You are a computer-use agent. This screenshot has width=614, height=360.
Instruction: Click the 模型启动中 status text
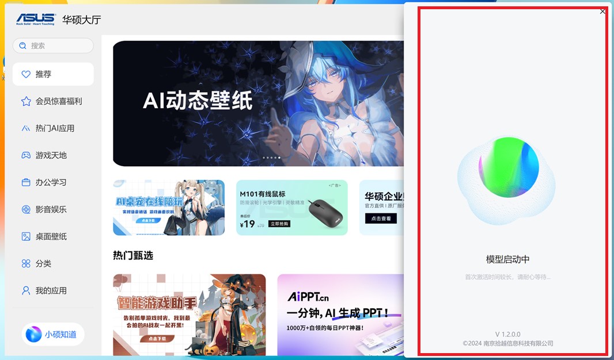tap(507, 259)
